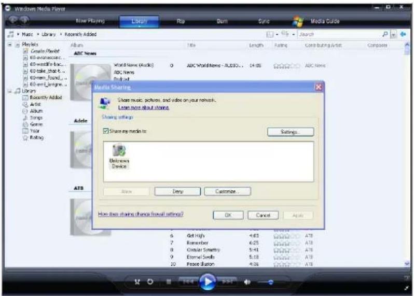This screenshot has height=296, width=414.
Task: Expand the Recently Added breadcrumb arrow
Action: [61, 34]
